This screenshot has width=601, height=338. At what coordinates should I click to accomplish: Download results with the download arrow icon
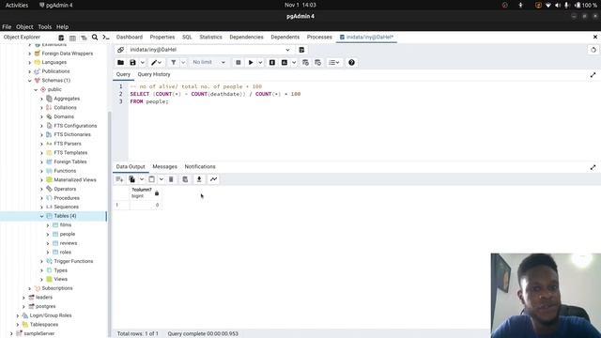coord(199,179)
